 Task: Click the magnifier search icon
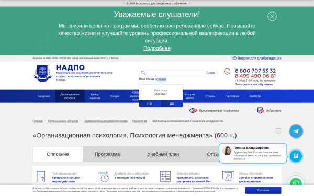tap(143, 73)
